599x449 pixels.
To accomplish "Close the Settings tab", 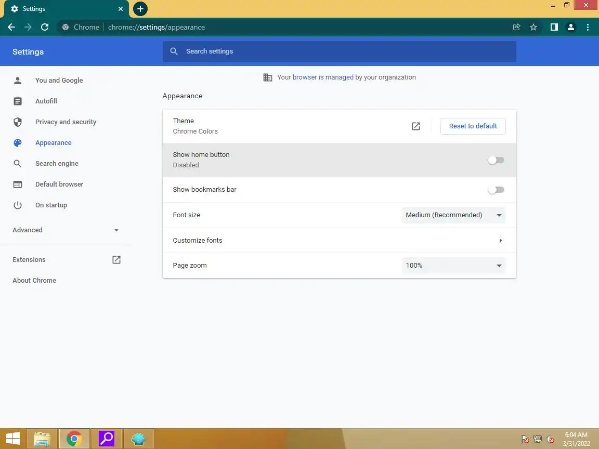I will [x=121, y=9].
